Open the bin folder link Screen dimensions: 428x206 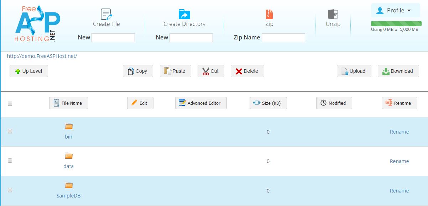pos(69,137)
